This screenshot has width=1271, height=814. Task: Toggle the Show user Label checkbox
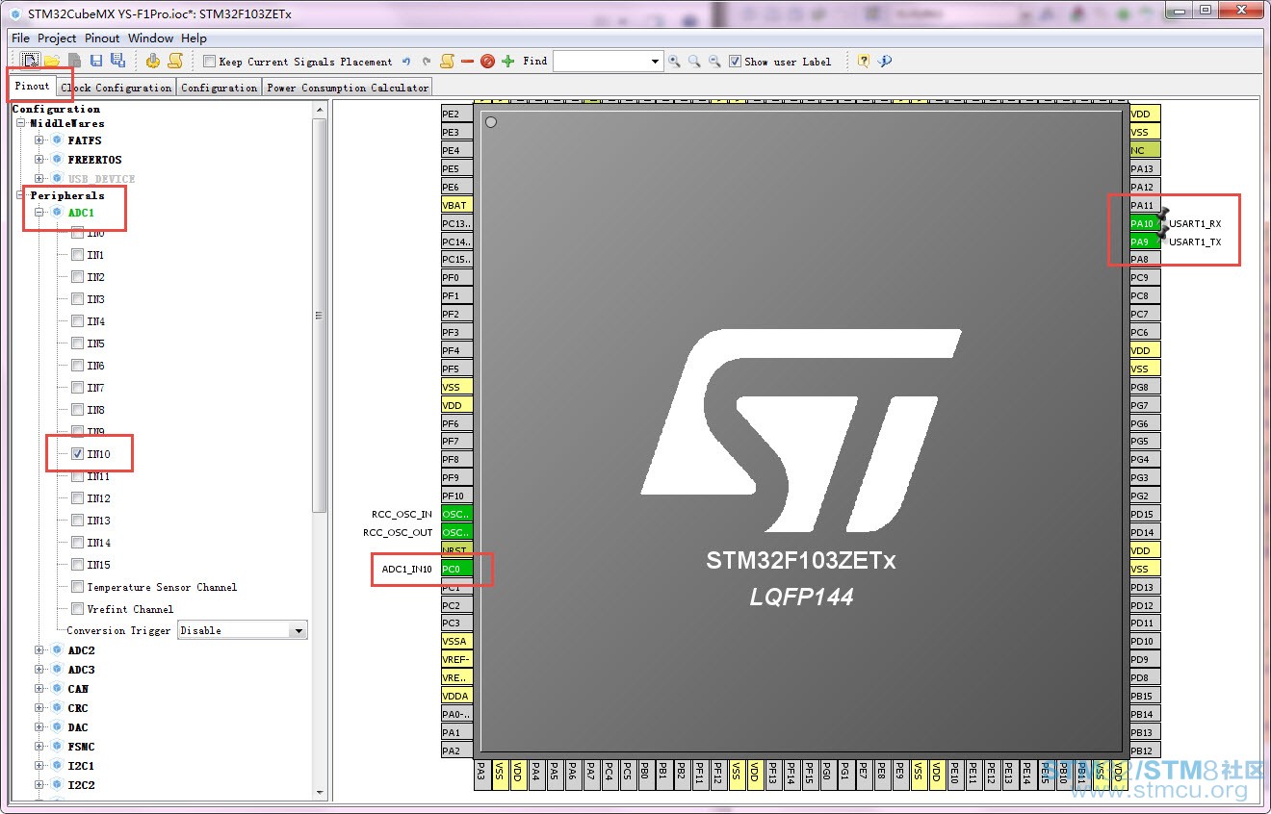[x=736, y=62]
